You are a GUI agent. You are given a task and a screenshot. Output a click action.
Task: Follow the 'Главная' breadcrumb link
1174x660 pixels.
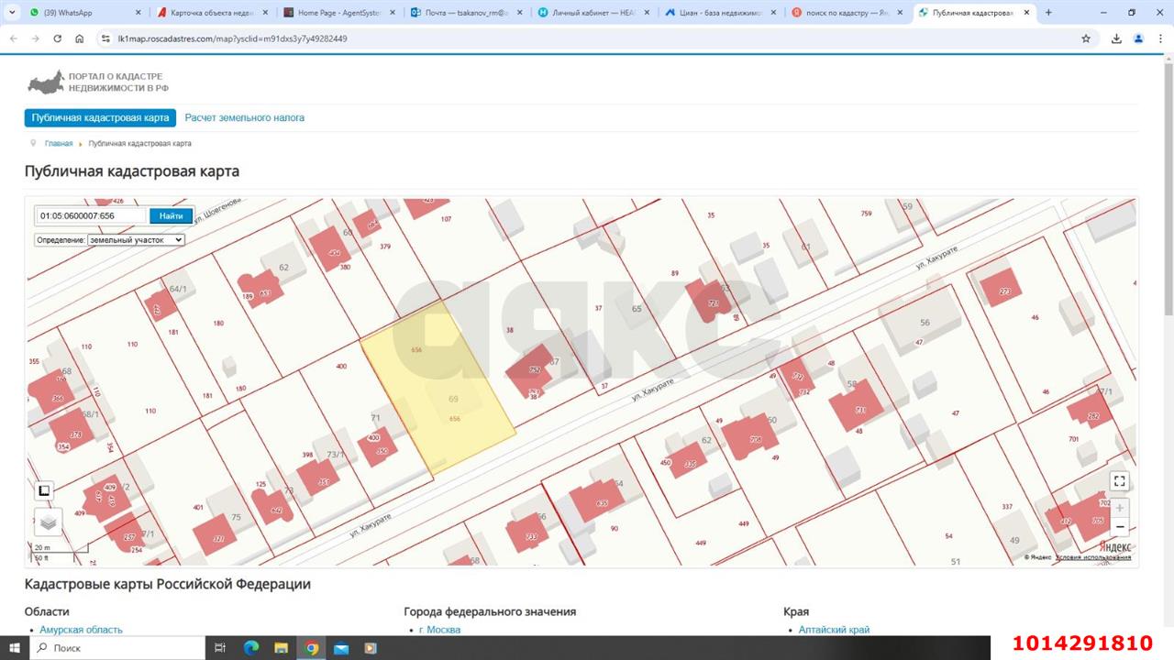pyautogui.click(x=59, y=144)
